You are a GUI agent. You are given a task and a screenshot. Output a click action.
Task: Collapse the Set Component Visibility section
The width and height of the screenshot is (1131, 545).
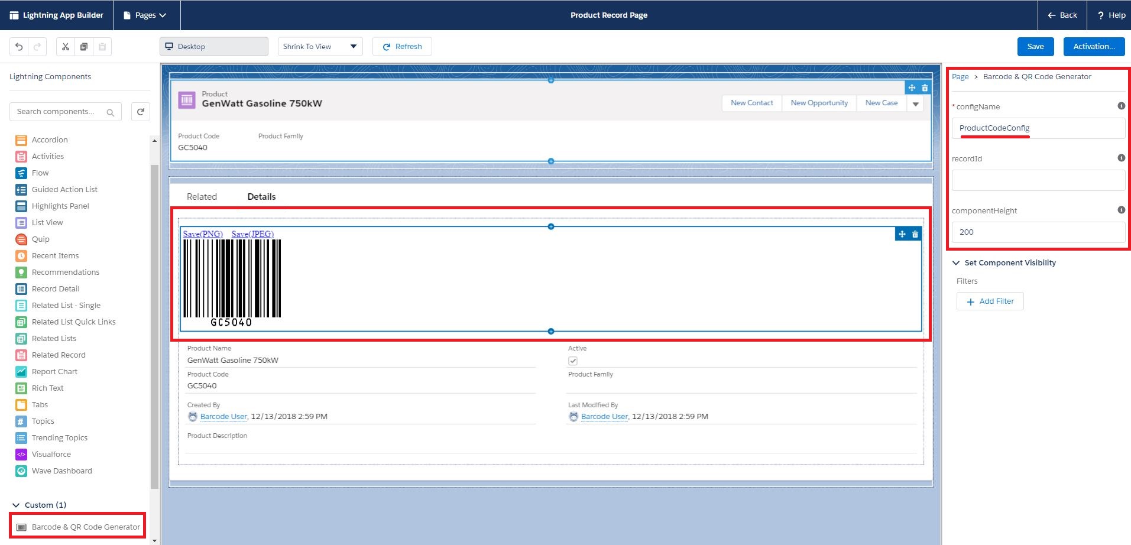coord(956,263)
